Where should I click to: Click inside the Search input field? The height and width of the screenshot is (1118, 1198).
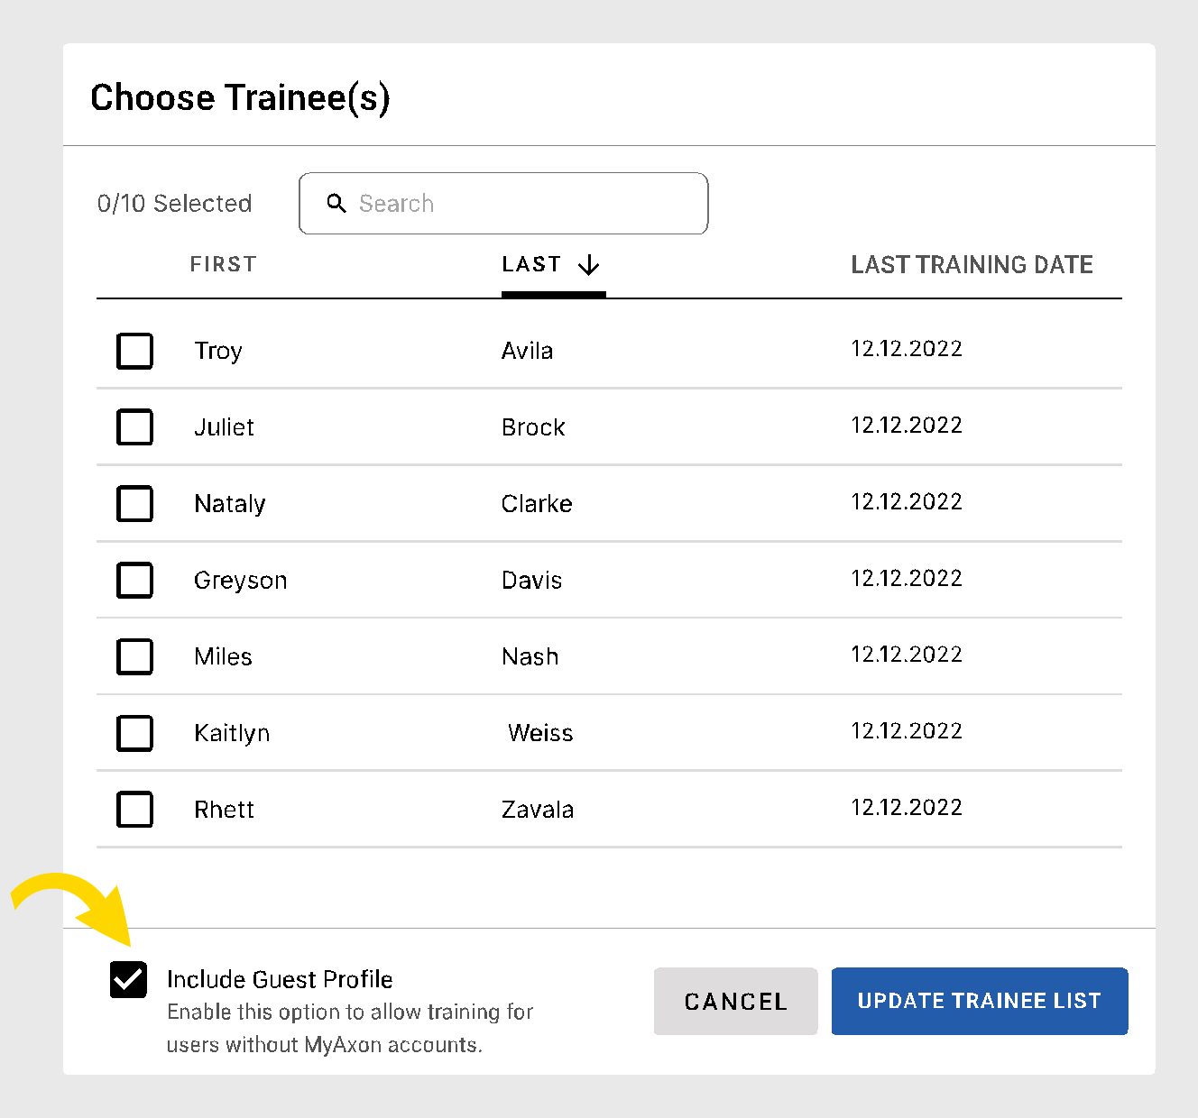coord(505,204)
